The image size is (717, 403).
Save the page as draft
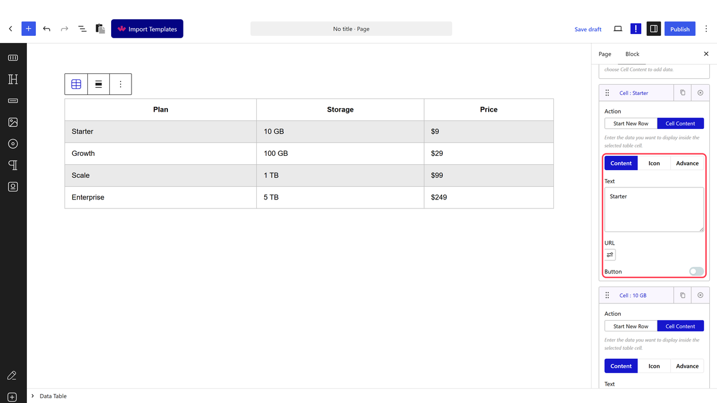pyautogui.click(x=588, y=29)
